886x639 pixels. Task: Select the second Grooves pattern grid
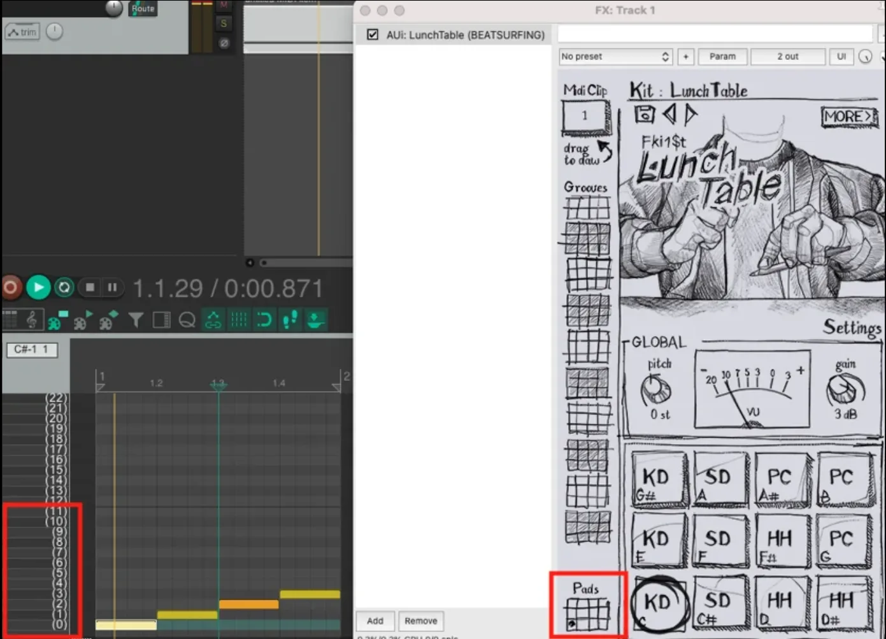[587, 239]
